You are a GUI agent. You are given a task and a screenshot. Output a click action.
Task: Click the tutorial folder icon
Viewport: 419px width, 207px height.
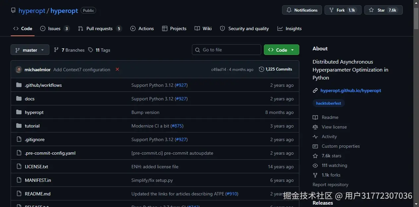(19, 126)
